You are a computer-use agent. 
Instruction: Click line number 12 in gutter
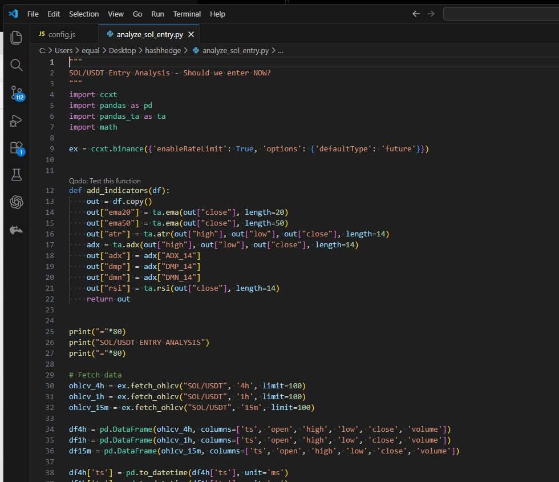tap(50, 190)
